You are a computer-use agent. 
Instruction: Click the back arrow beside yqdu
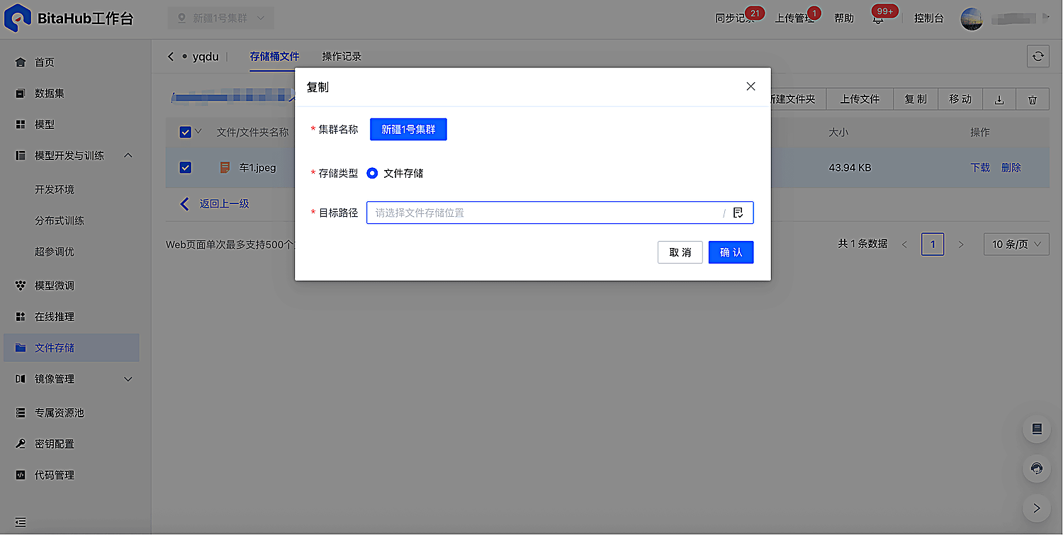171,57
